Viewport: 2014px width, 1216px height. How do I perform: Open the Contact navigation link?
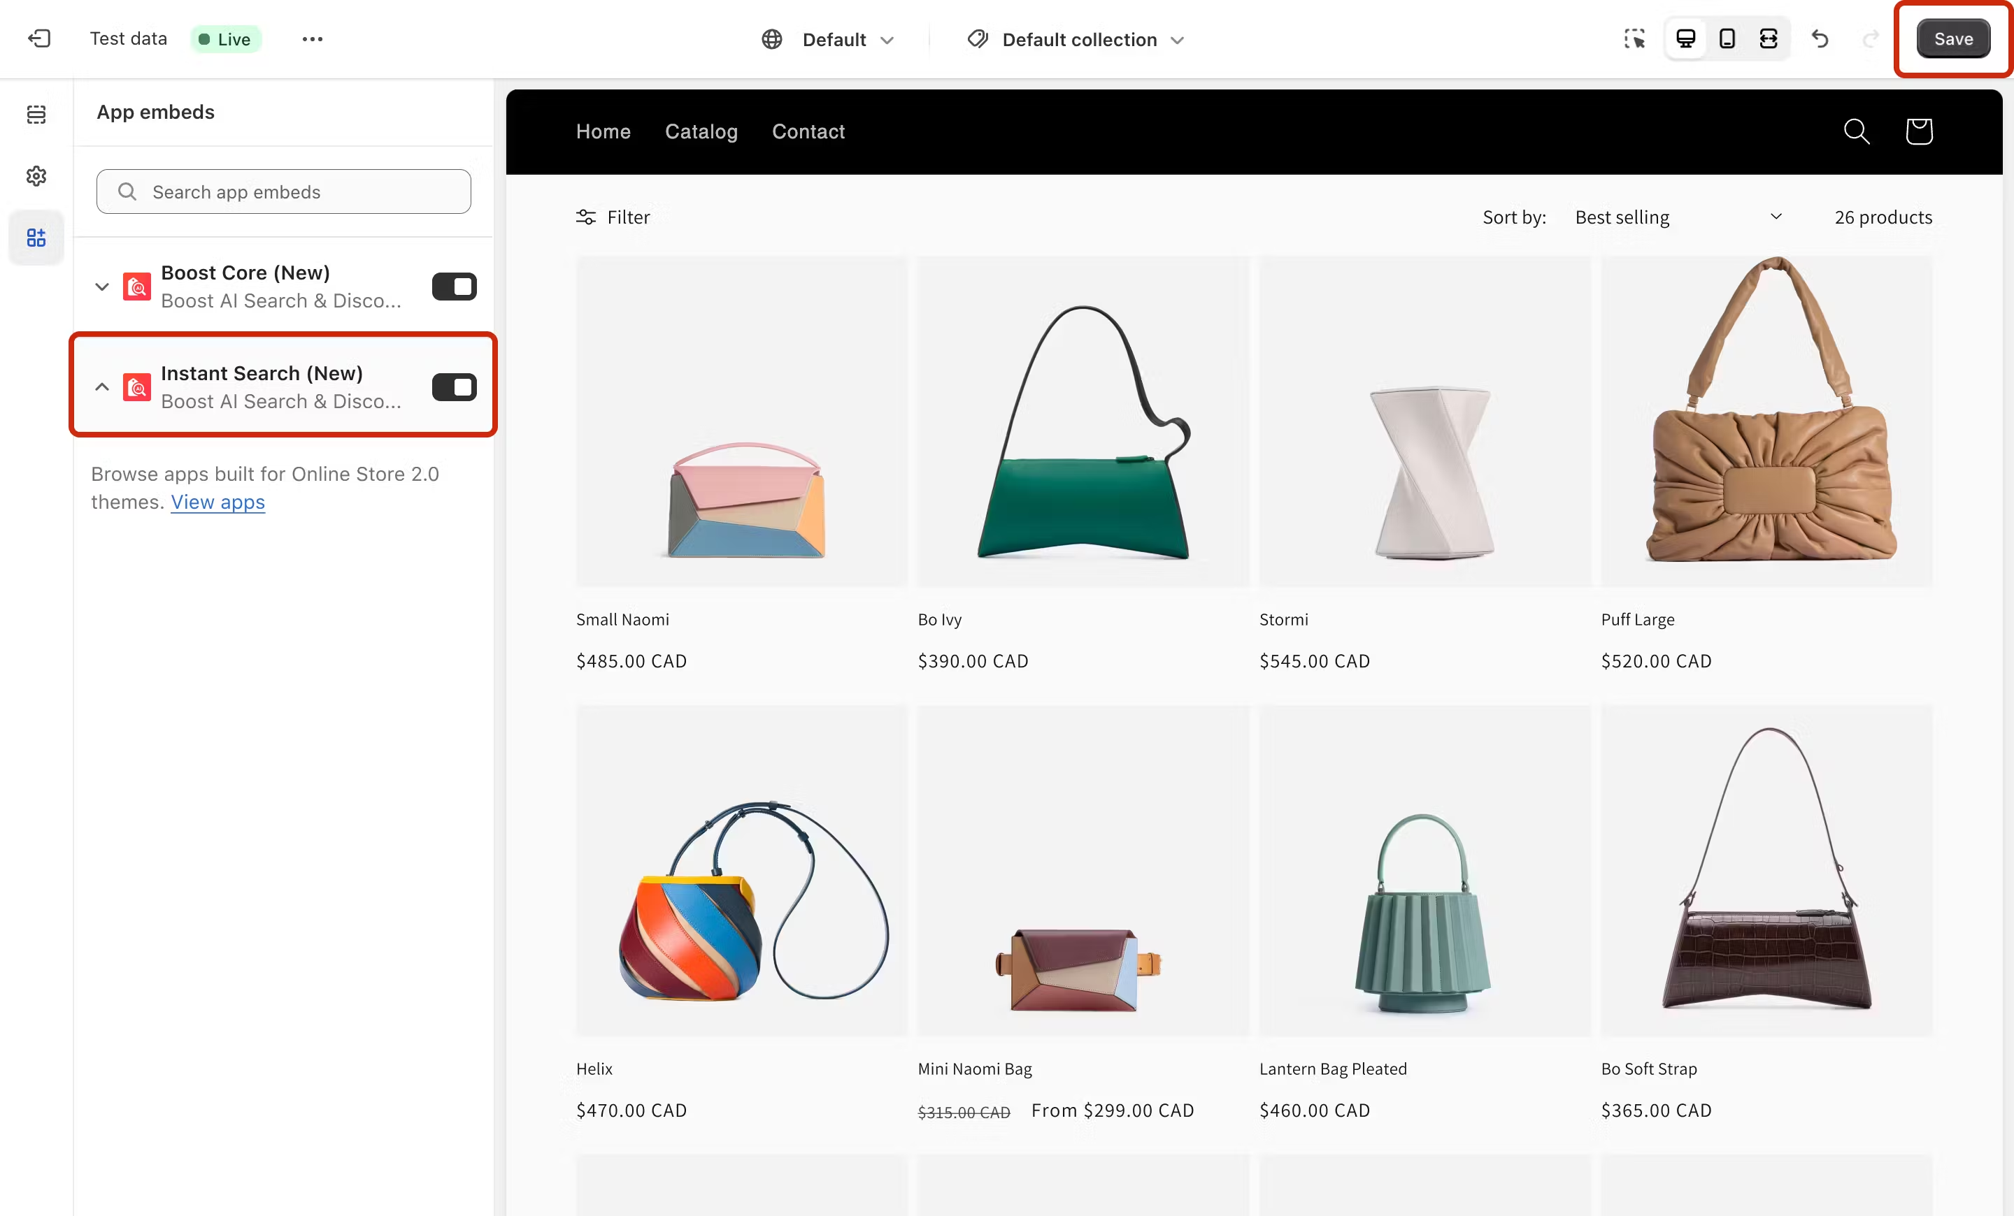click(x=808, y=131)
